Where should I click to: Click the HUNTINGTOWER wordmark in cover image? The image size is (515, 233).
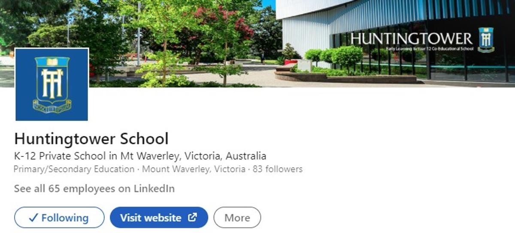tap(411, 39)
